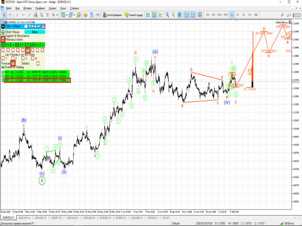
Task: Open the Файл menu
Action: click(8, 8)
